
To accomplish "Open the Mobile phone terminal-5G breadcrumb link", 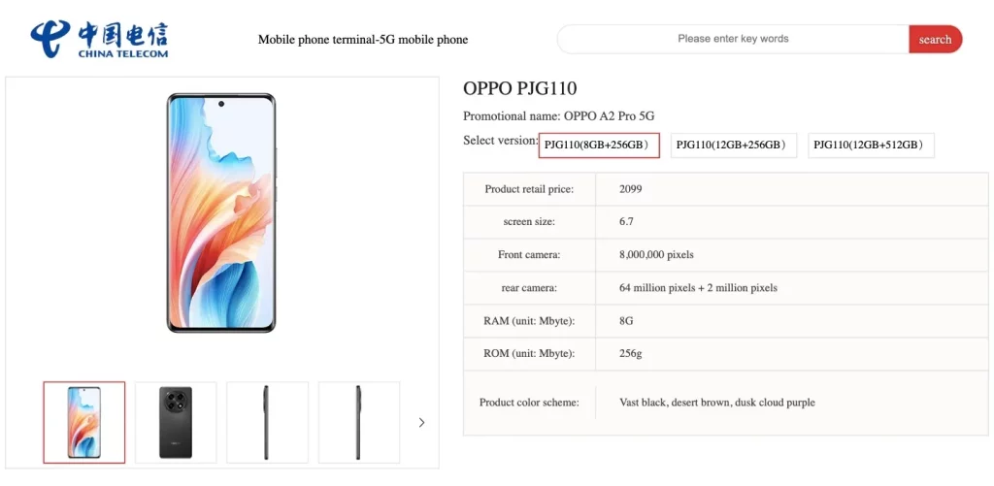I will [x=362, y=40].
